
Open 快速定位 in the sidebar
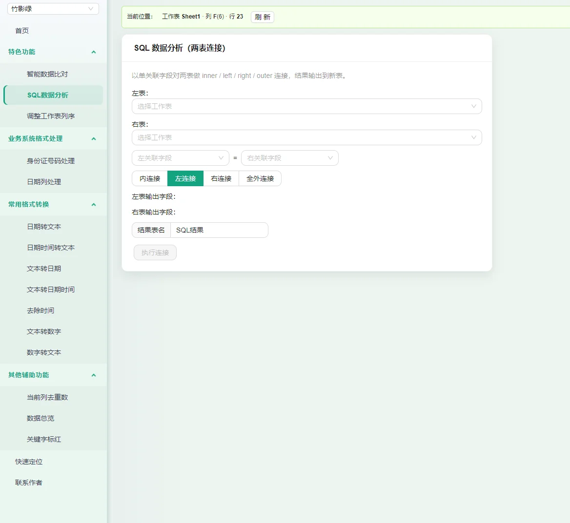pos(29,462)
